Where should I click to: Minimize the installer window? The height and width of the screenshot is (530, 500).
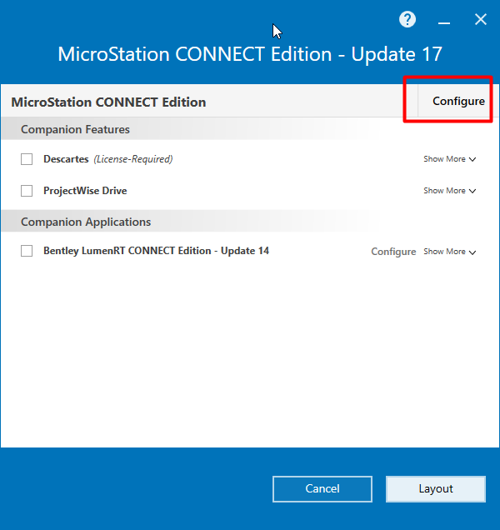[x=444, y=22]
